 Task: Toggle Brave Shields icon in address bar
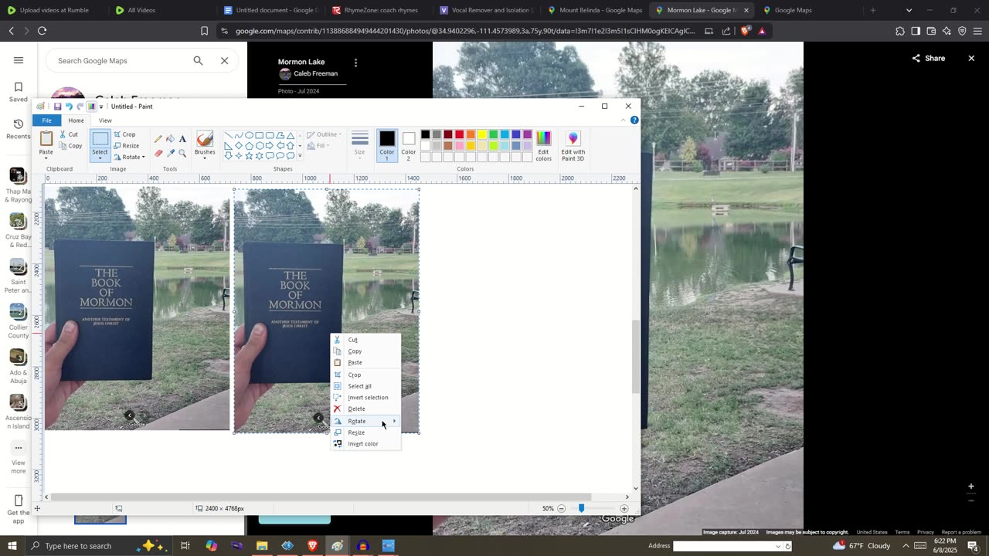(x=745, y=31)
